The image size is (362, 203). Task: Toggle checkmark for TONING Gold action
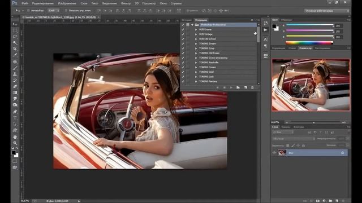(183, 72)
